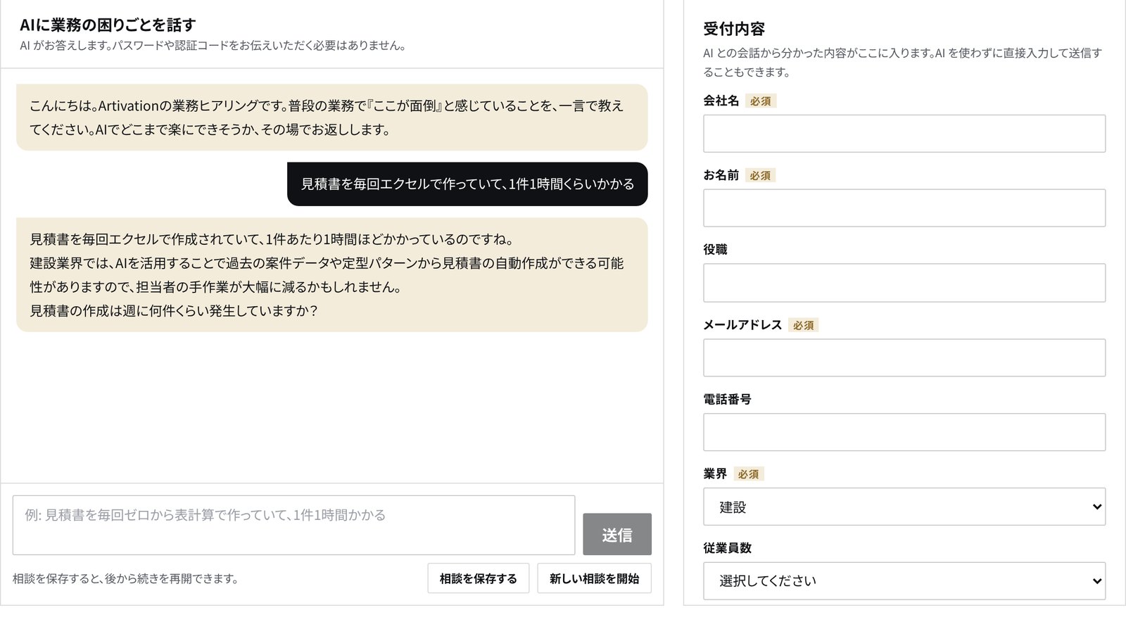Click the heading AIに業務の困りごとを話す
This screenshot has height=622, width=1126.
(x=108, y=25)
